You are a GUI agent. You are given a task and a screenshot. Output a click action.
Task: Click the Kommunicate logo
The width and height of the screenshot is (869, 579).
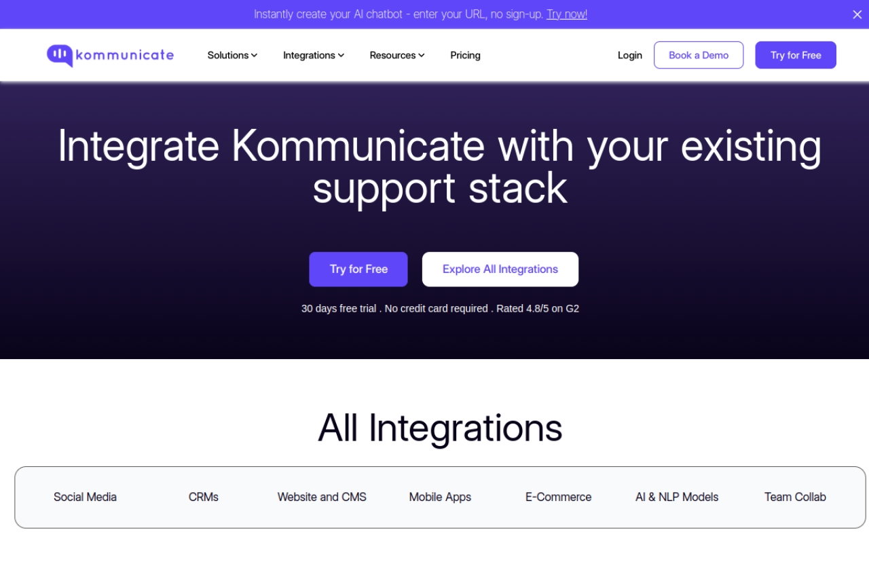tap(110, 56)
